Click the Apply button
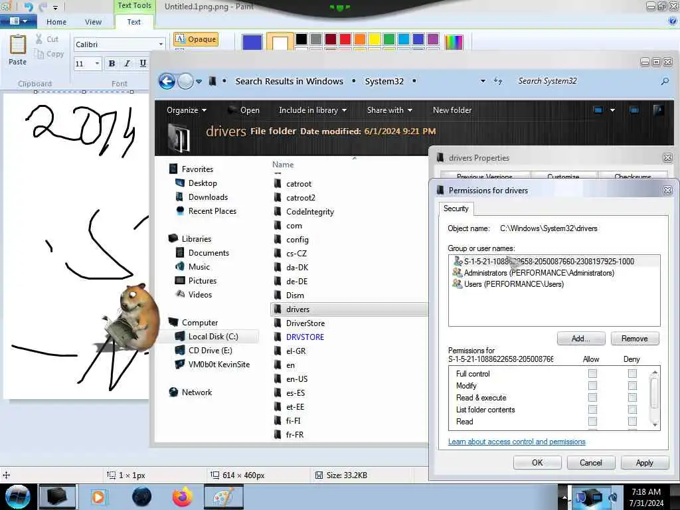The width and height of the screenshot is (680, 510). click(x=644, y=463)
